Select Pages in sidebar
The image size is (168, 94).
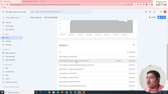(12, 38)
